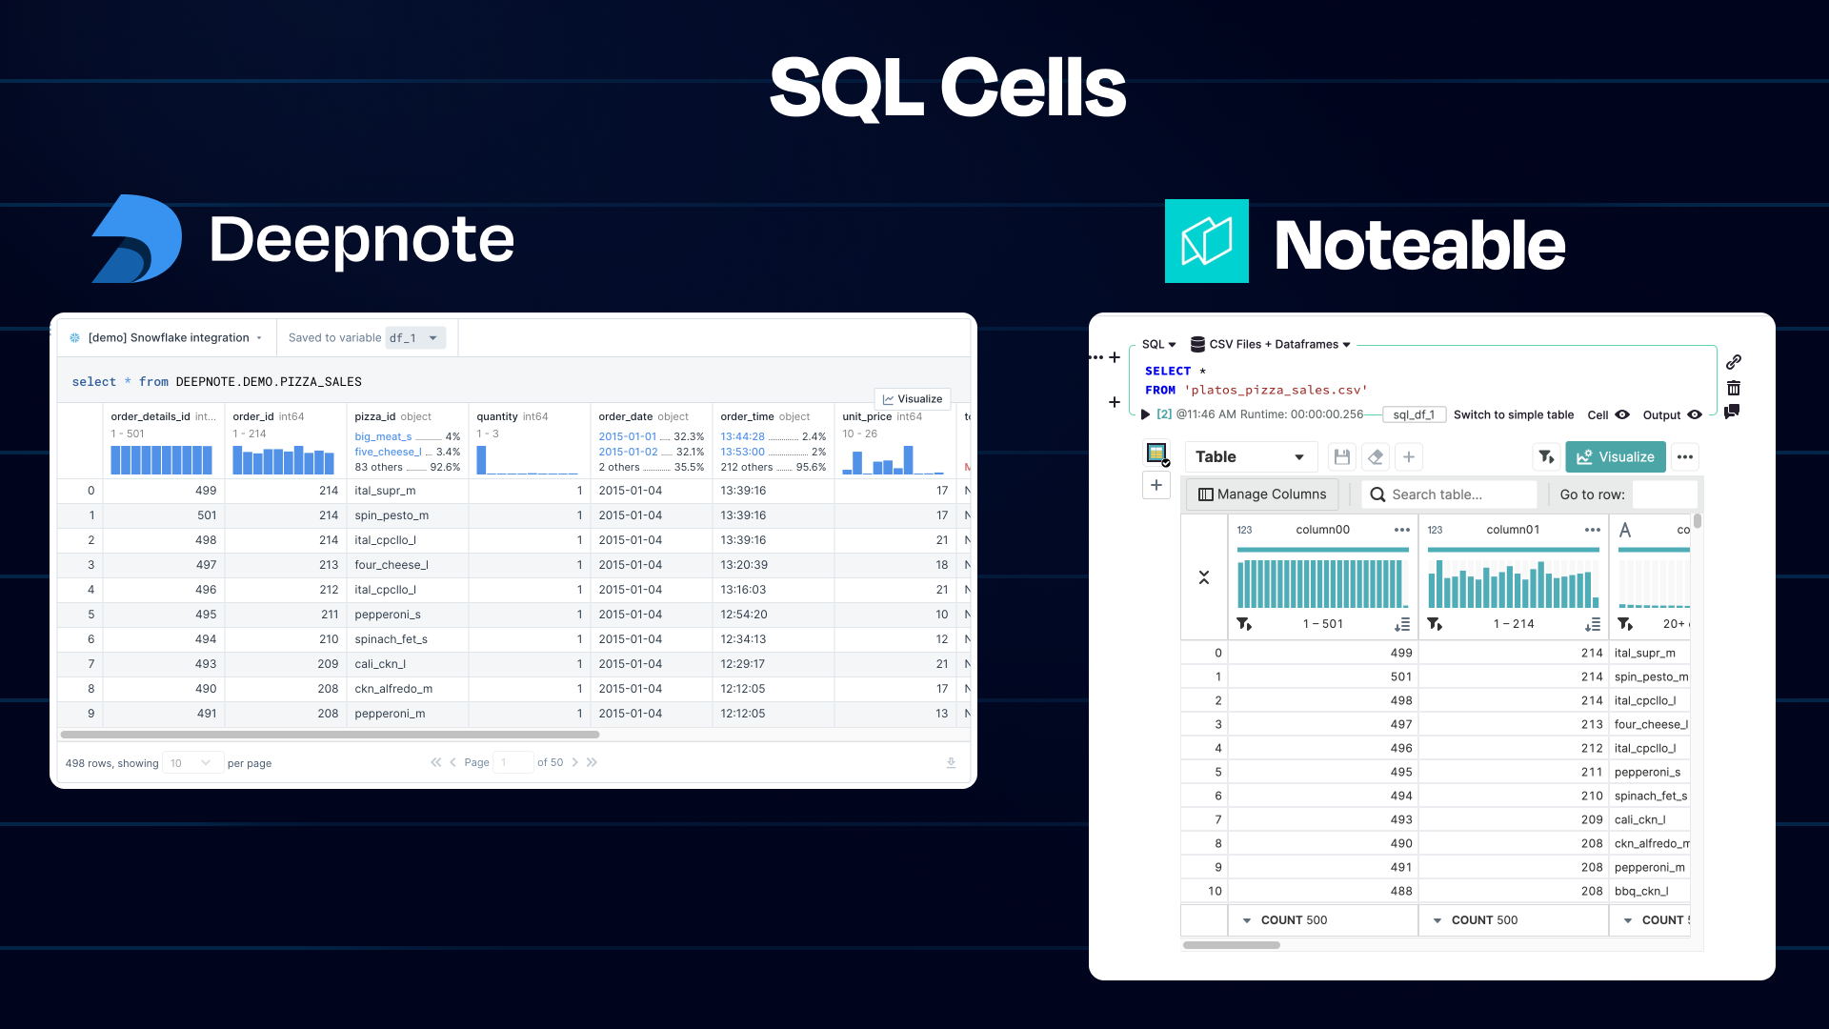The image size is (1829, 1029).
Task: Click big_meat_s value in pizza_id summary
Action: tap(383, 436)
